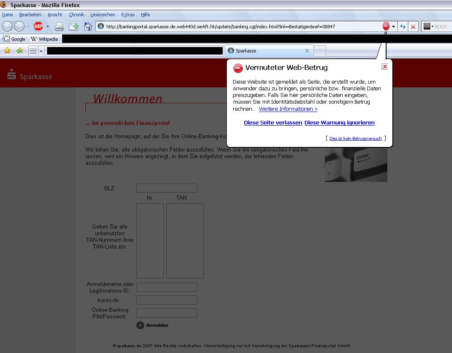Open Weitere Informationen link
Viewport: 452px width, 353px height.
click(288, 109)
